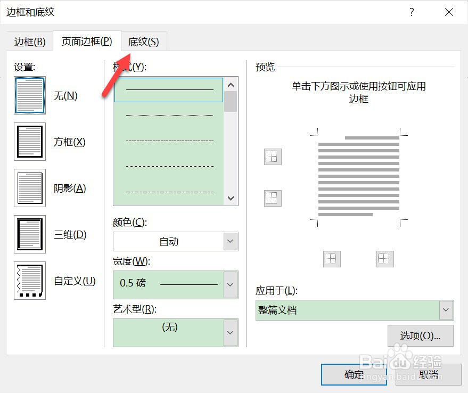This screenshot has height=393, width=468.
Task: Toggle the top border in preview
Action: click(x=272, y=157)
